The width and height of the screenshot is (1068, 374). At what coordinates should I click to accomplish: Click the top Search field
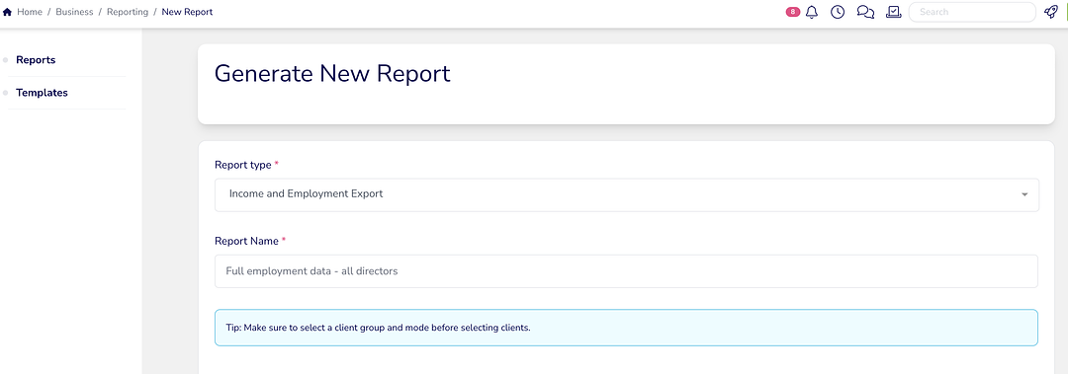(x=972, y=12)
